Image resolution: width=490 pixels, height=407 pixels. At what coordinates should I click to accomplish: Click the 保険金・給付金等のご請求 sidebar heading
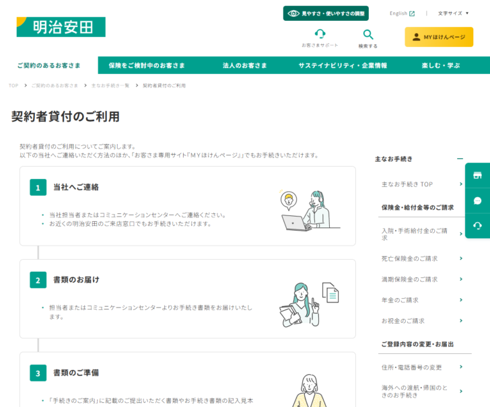click(417, 207)
